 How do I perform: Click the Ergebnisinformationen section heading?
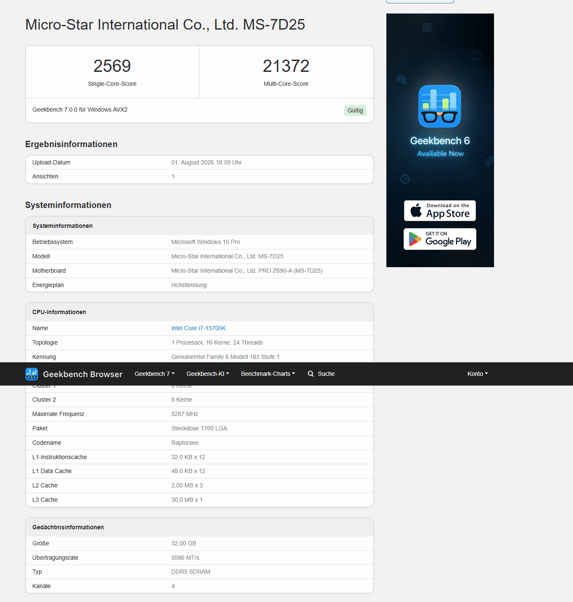click(71, 144)
